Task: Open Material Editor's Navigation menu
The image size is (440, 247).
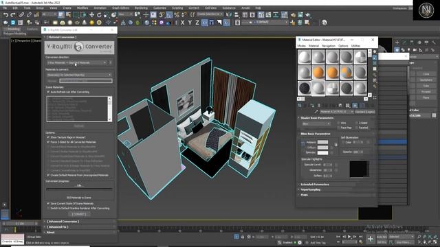Action: pyautogui.click(x=329, y=46)
